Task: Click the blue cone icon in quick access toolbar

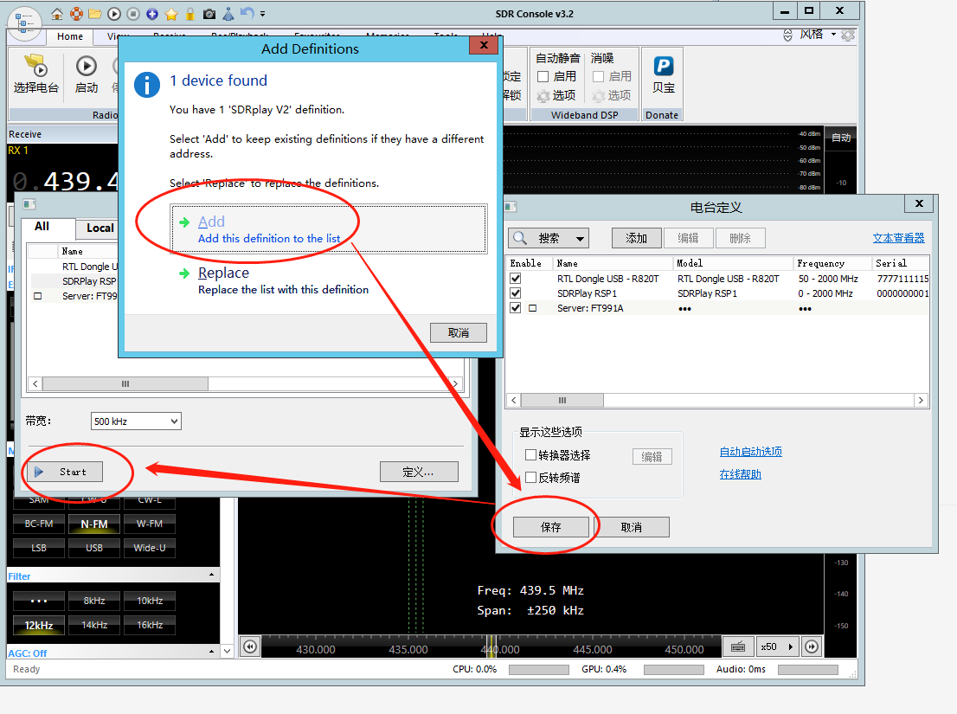Action: pos(228,14)
